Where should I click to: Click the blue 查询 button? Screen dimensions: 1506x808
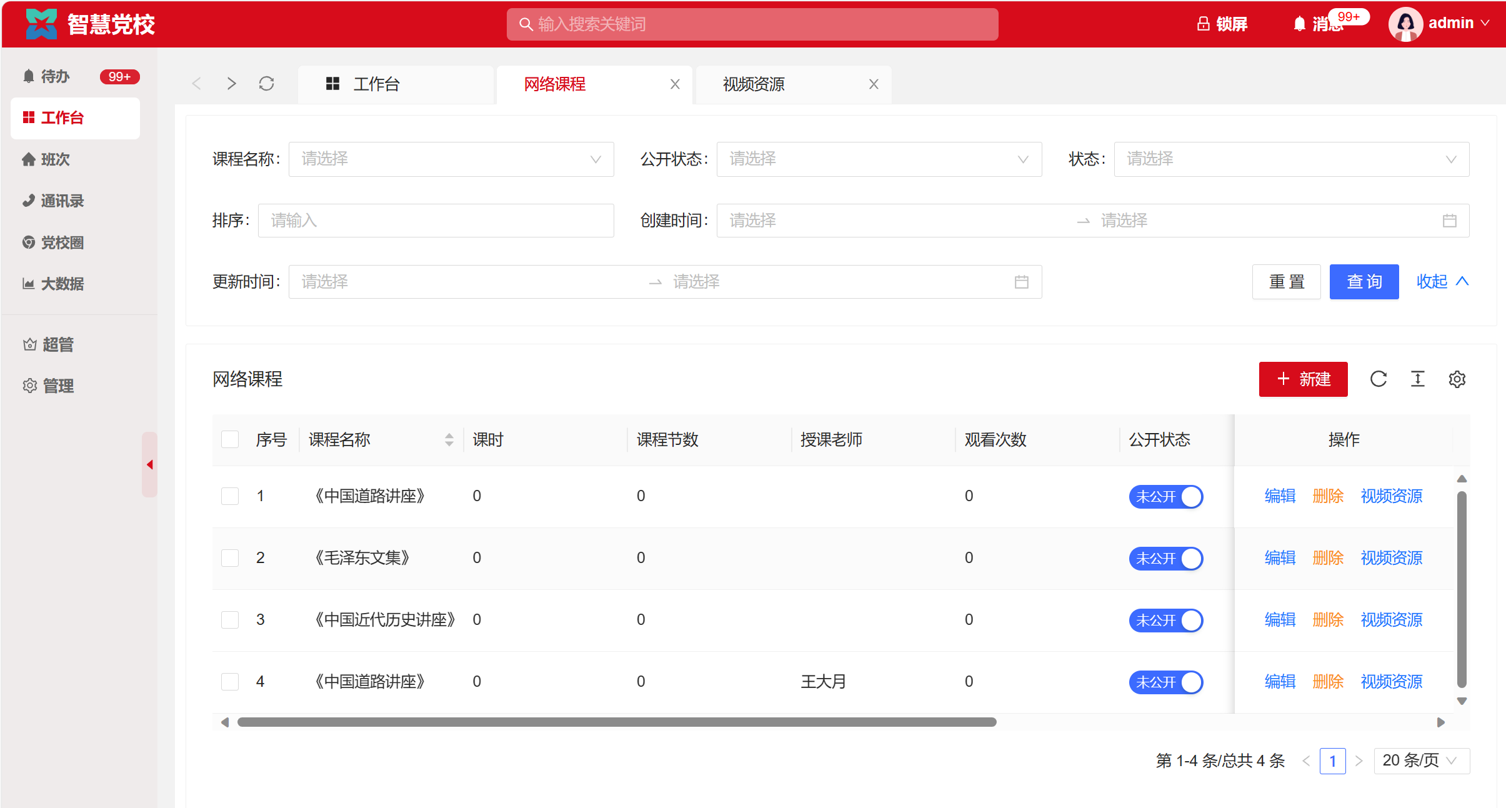click(1364, 282)
